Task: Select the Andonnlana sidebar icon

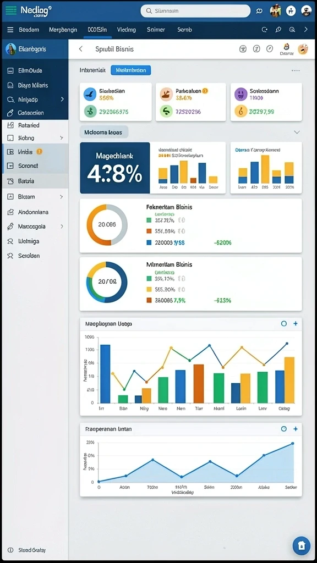Action: point(10,212)
